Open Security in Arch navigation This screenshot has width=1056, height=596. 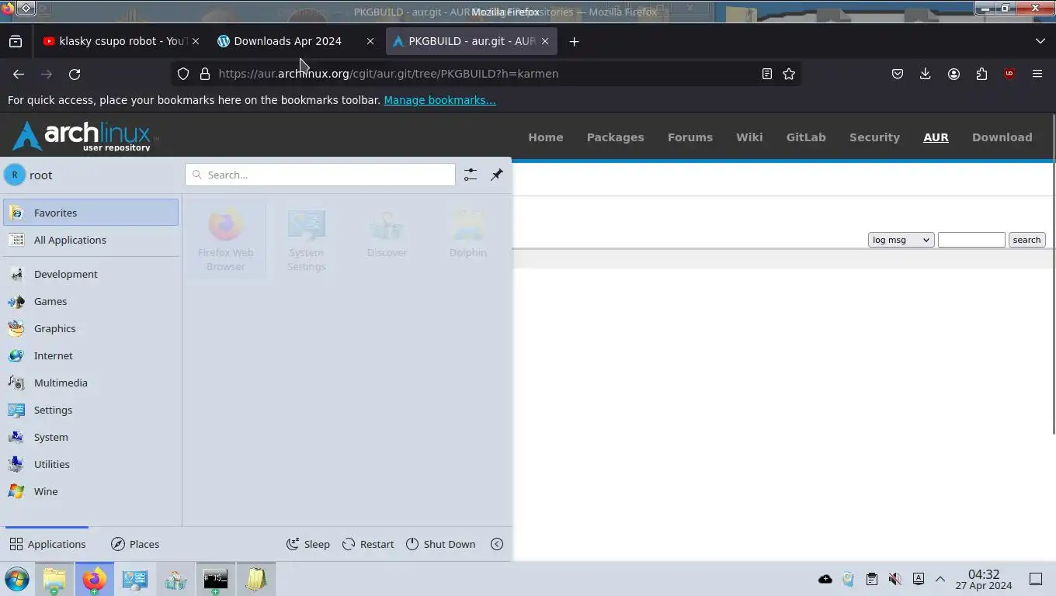click(874, 137)
